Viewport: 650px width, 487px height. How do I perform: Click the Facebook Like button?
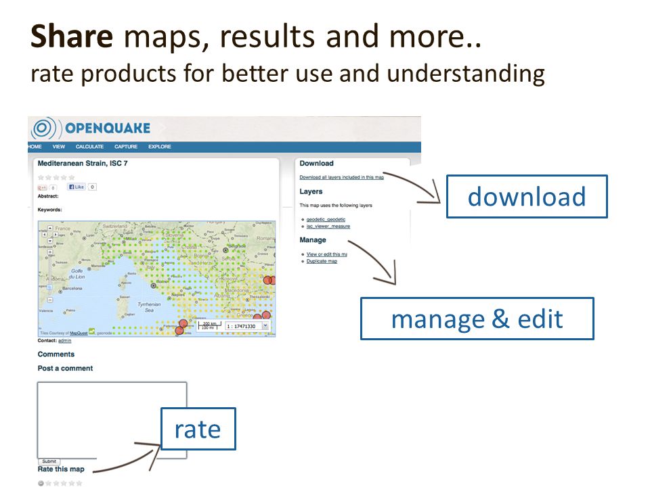[77, 187]
